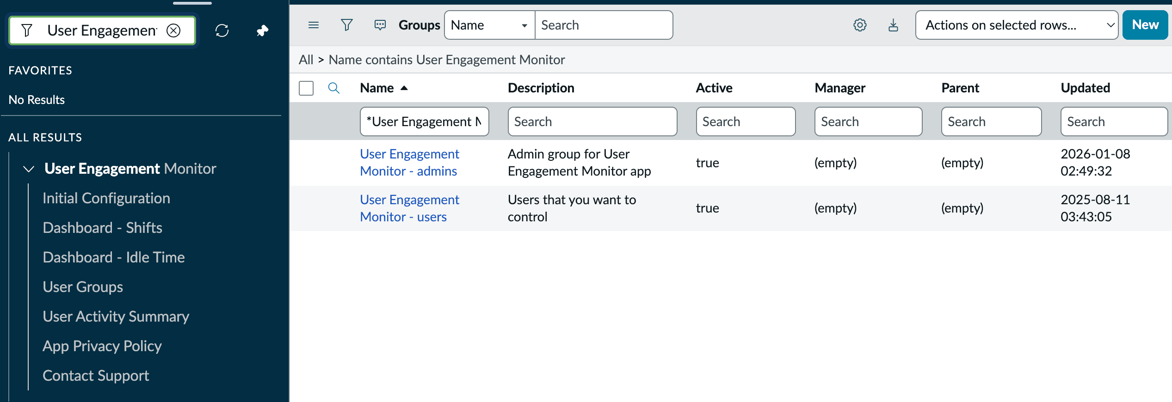Click the refresh navigator icon

(x=222, y=30)
